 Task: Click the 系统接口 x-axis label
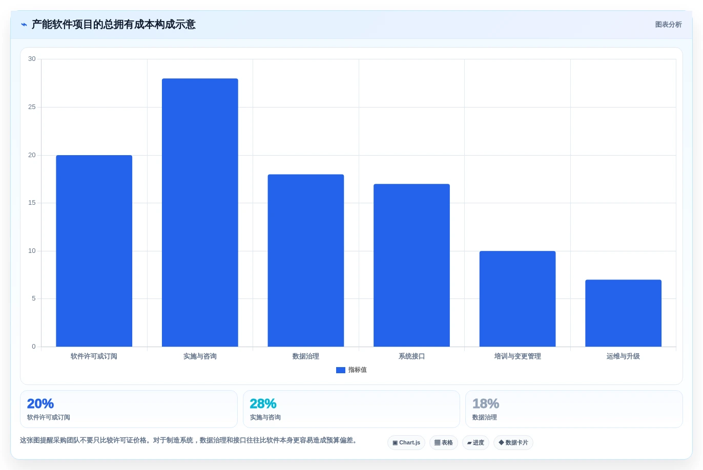click(x=411, y=356)
